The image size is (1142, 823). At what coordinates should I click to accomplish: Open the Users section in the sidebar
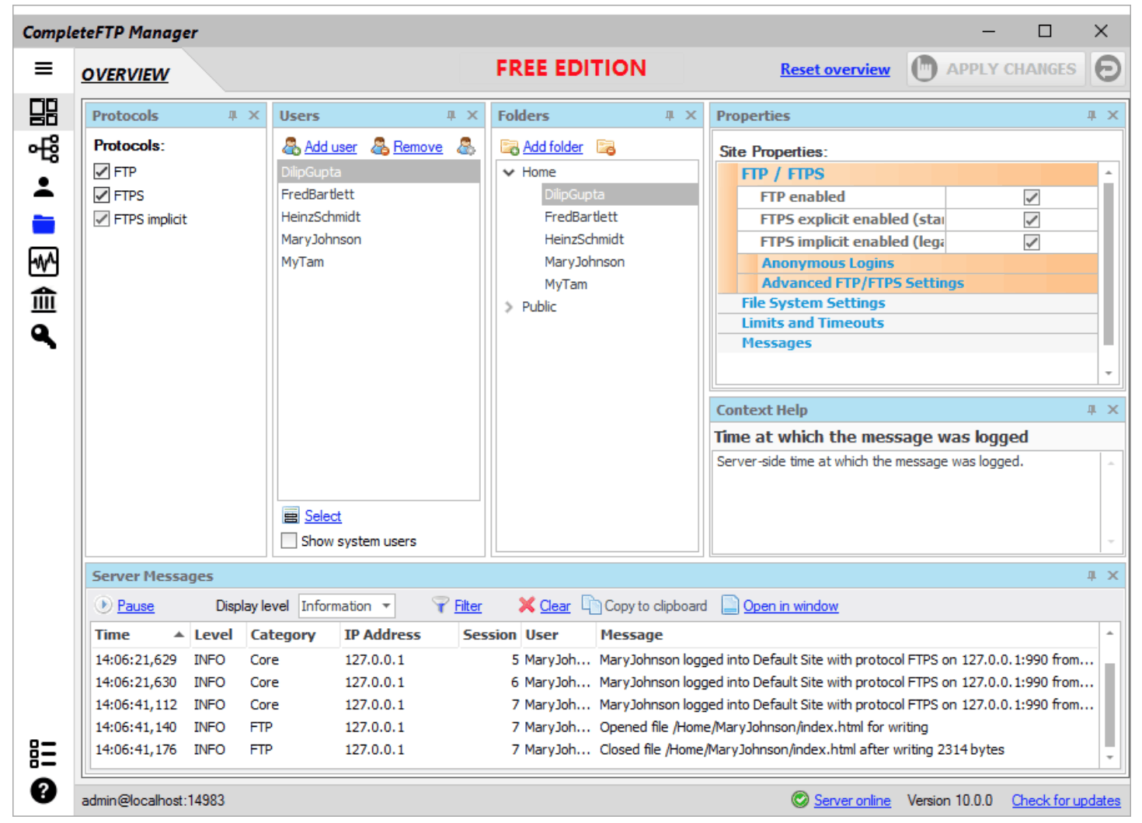tap(43, 185)
